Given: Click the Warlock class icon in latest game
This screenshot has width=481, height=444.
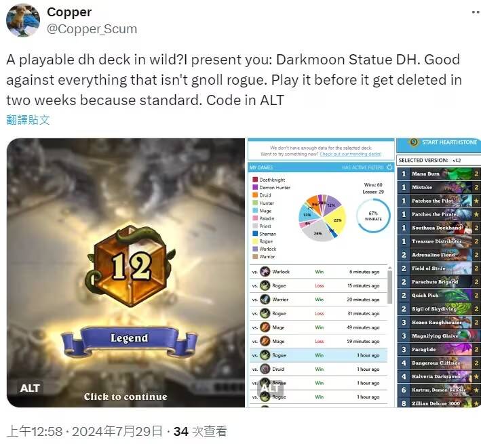Looking at the screenshot, I should click(265, 272).
